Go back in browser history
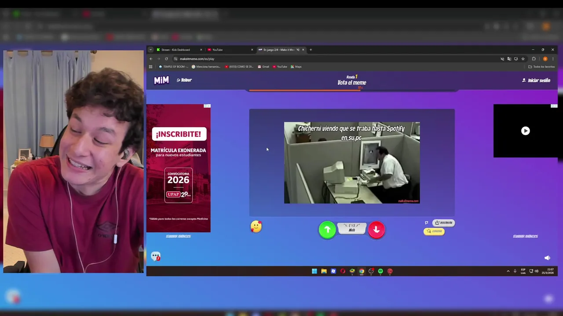This screenshot has width=563, height=316. click(151, 59)
